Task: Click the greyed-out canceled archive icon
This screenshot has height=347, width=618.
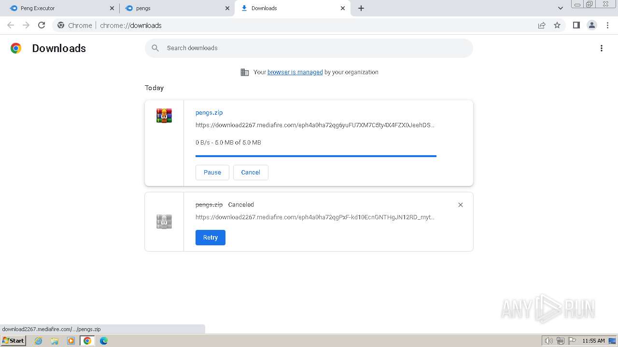Action: [164, 222]
